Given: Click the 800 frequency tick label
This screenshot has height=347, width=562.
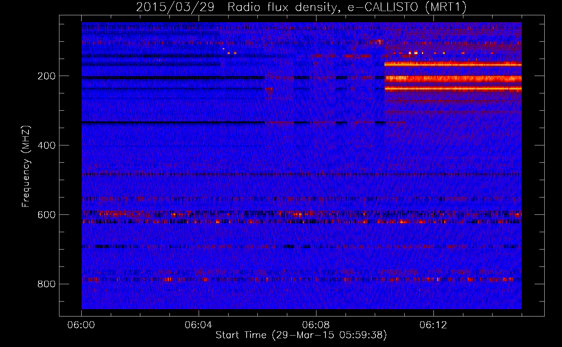Looking at the screenshot, I should point(46,284).
